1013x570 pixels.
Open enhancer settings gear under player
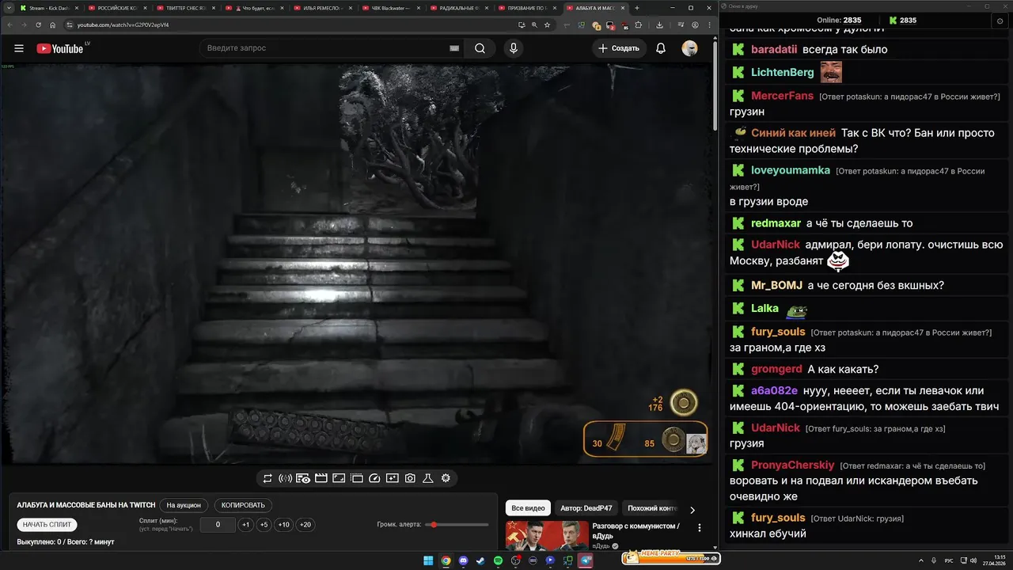coord(446,478)
